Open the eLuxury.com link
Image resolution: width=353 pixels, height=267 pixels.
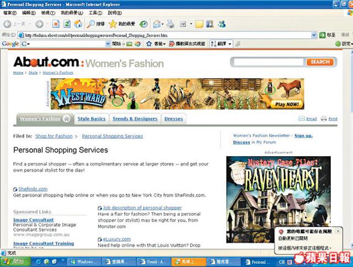[x=117, y=239]
